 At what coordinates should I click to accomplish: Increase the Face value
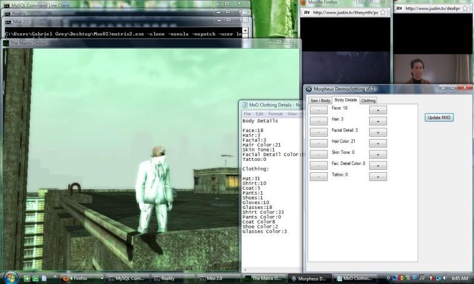coord(378,110)
